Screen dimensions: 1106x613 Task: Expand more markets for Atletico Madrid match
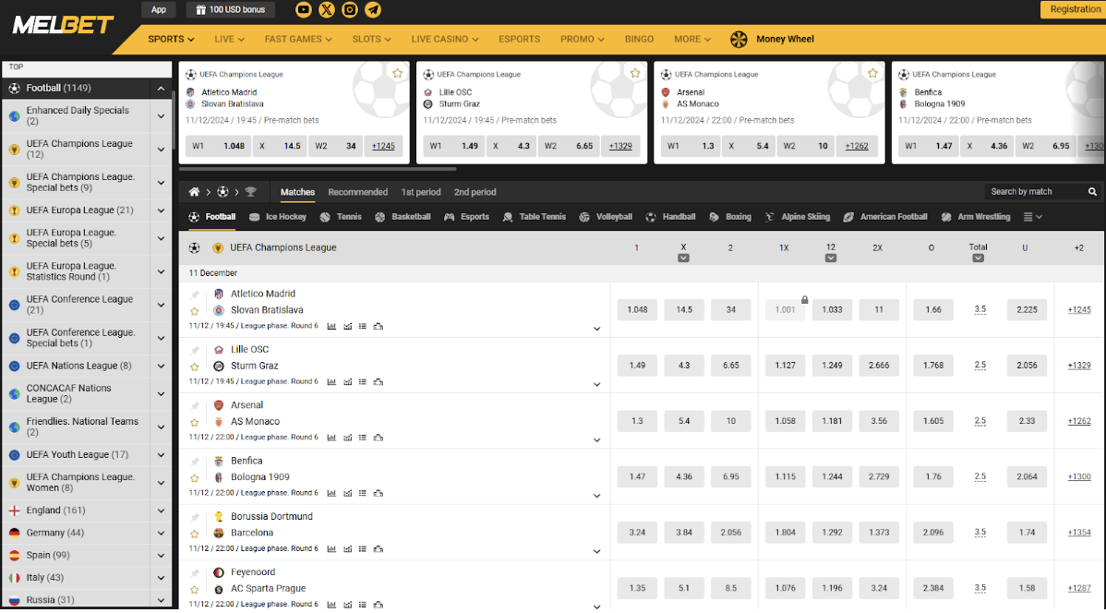coord(596,329)
